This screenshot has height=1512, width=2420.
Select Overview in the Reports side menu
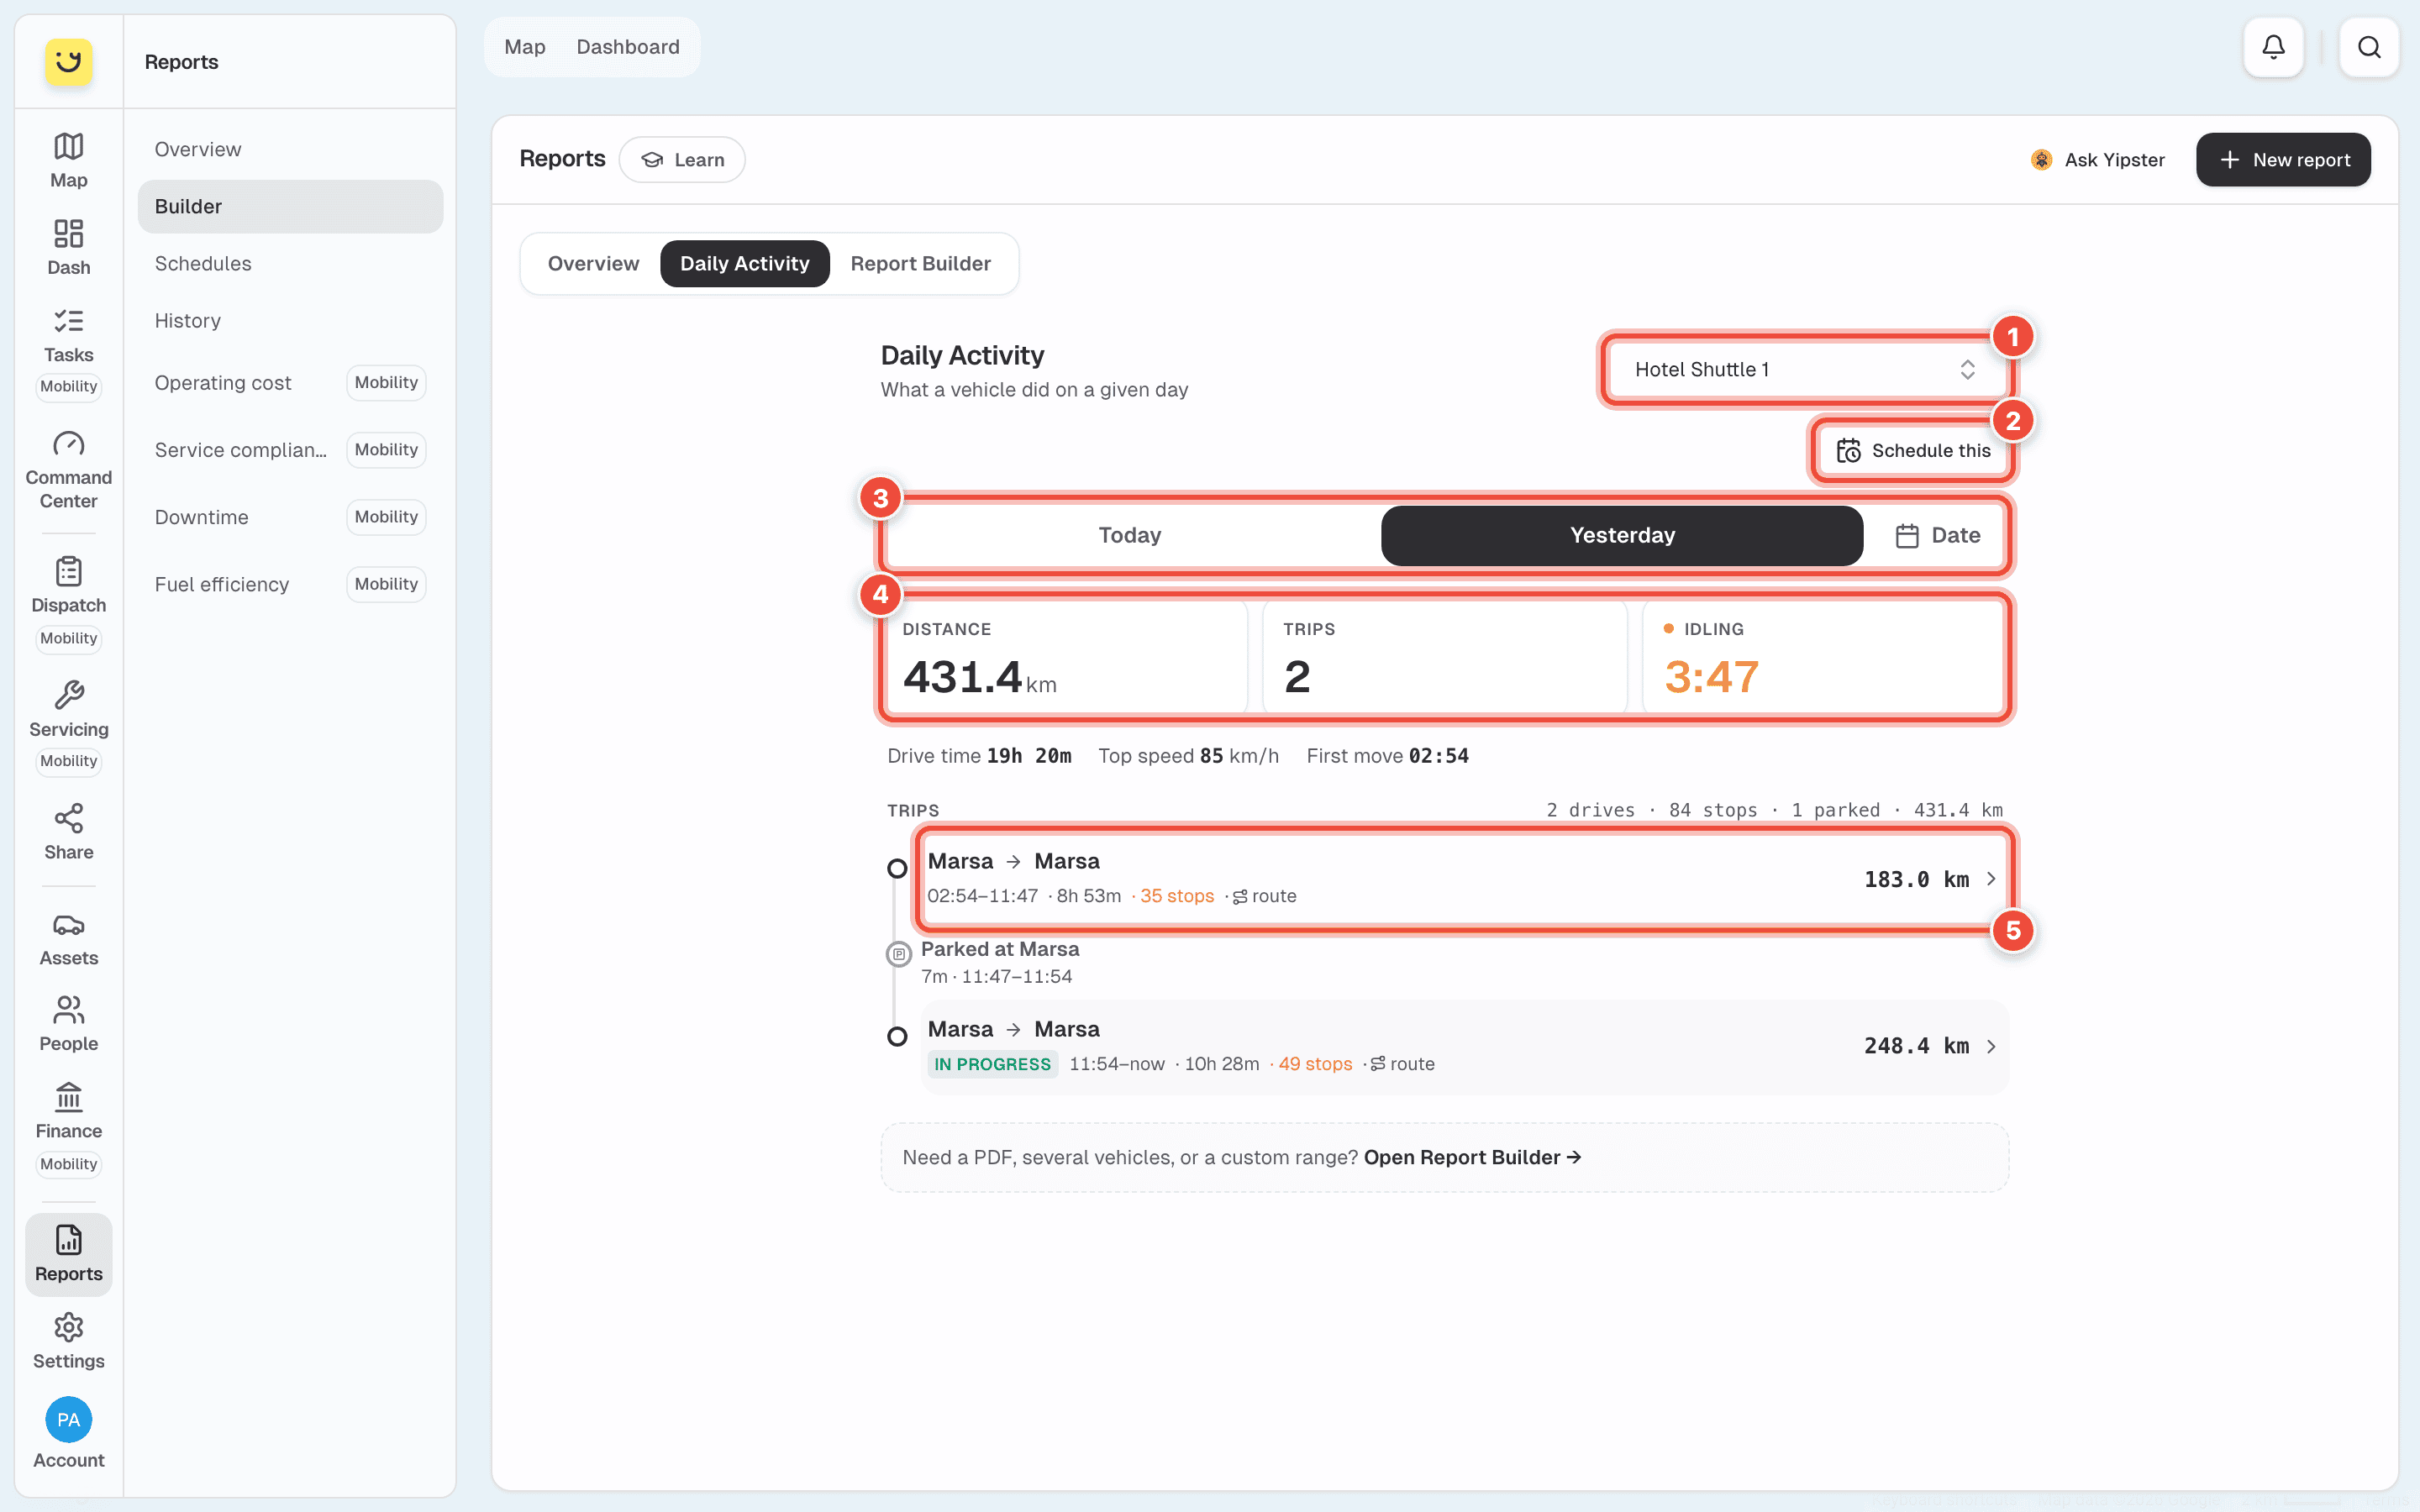click(x=290, y=149)
